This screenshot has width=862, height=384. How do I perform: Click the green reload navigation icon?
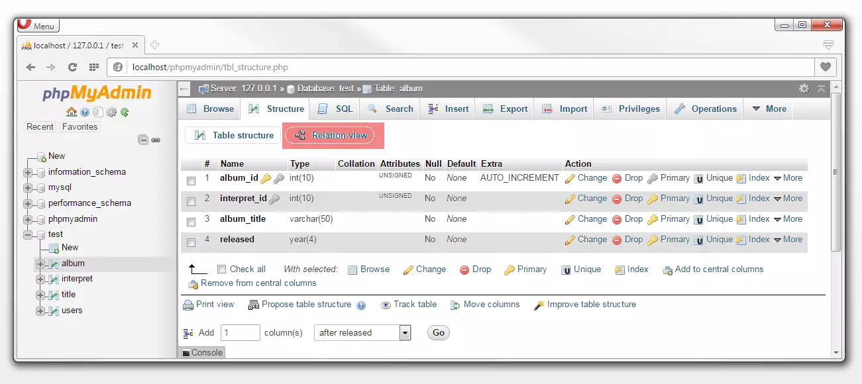[124, 112]
